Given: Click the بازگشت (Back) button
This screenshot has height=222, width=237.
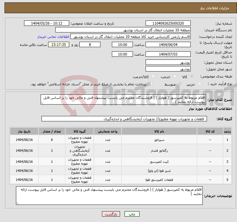Looking at the screenshot, I should click(111, 214).
